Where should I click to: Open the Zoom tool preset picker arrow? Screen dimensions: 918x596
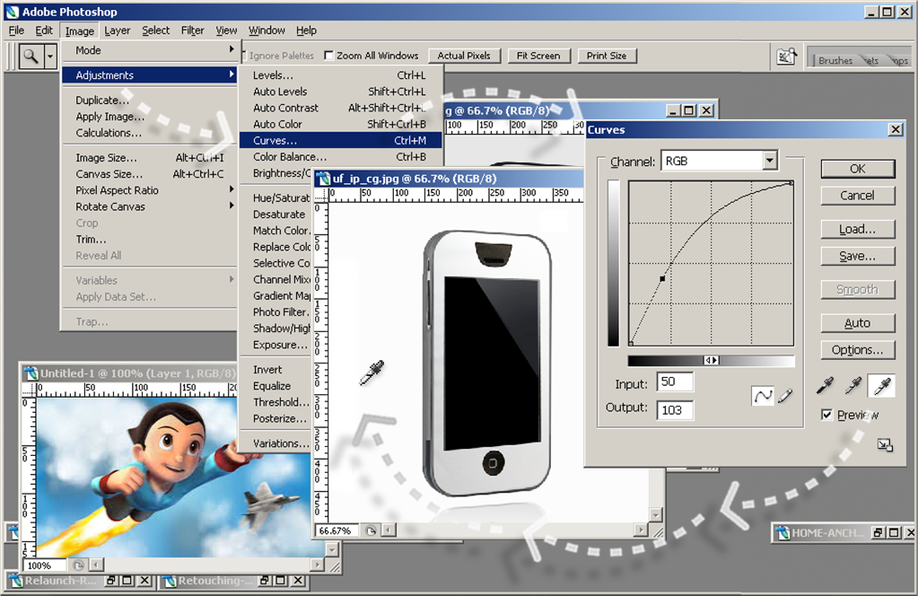[x=50, y=57]
